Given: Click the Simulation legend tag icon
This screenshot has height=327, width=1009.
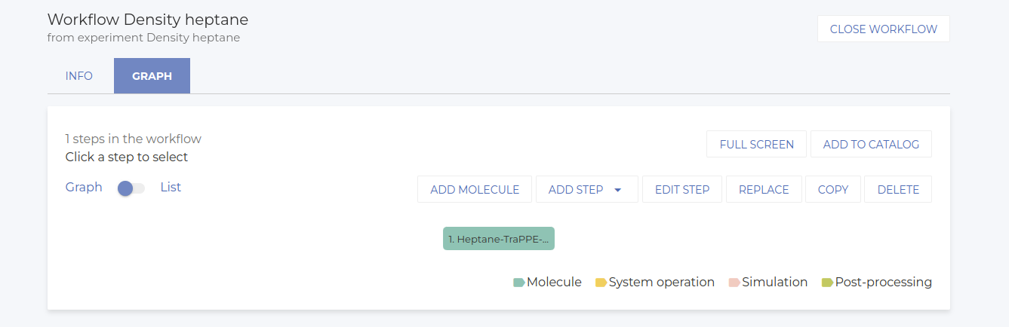Looking at the screenshot, I should [x=734, y=283].
